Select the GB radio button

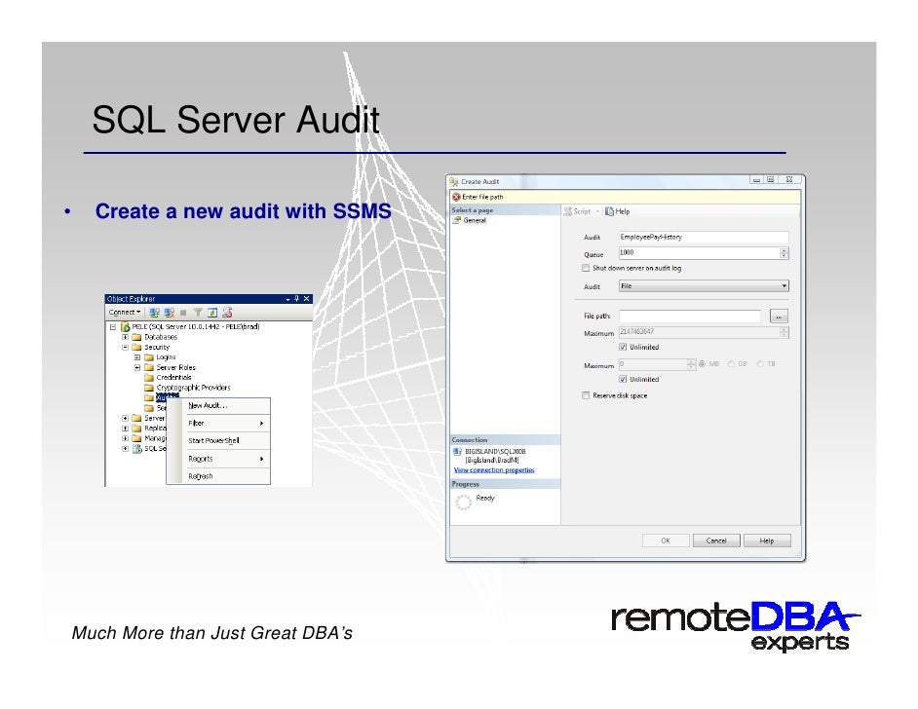731,364
